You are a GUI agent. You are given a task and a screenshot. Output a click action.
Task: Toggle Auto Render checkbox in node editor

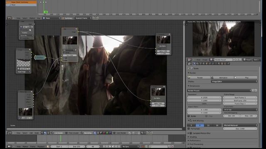tap(114, 133)
